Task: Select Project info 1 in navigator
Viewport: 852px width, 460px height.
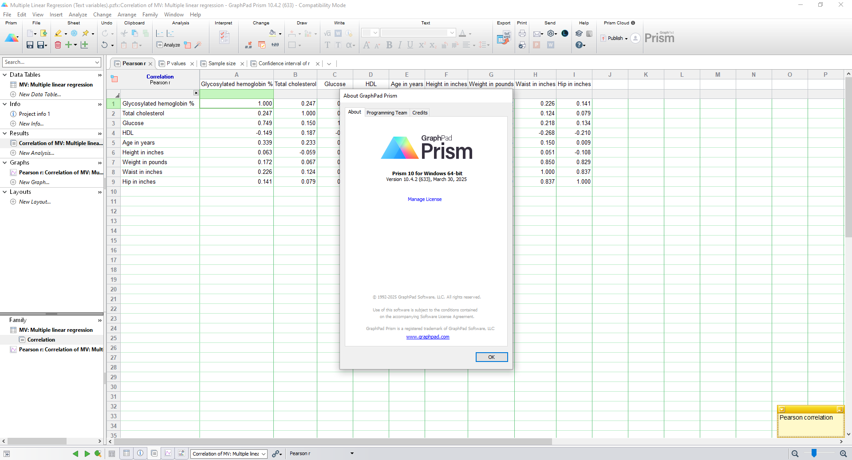Action: (34, 114)
